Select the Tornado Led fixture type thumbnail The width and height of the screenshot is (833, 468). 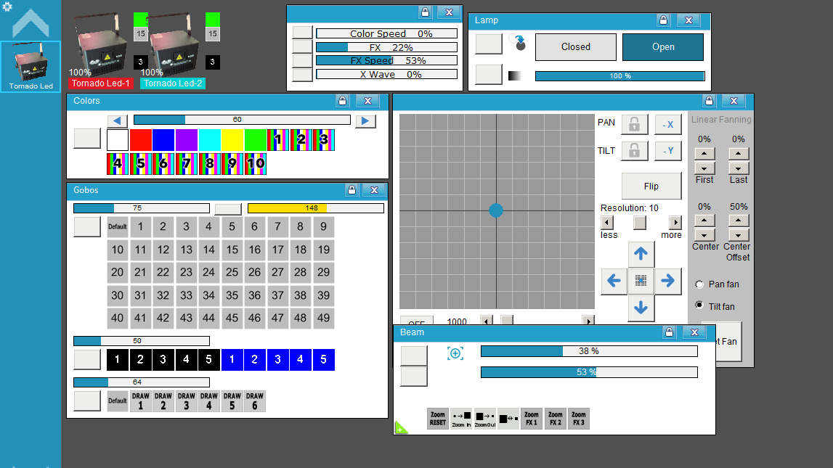tap(31, 66)
